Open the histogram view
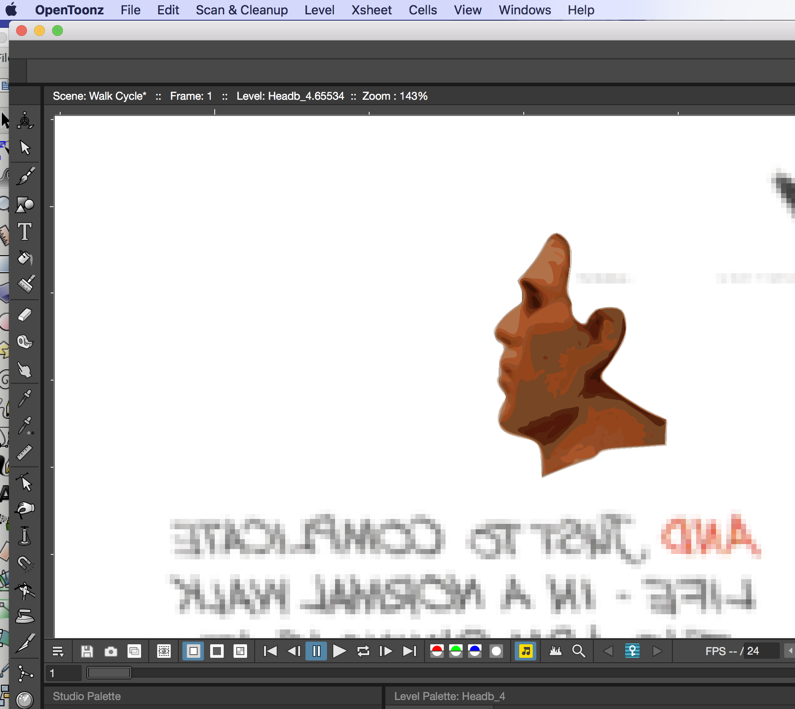The width and height of the screenshot is (795, 709). pyautogui.click(x=555, y=651)
